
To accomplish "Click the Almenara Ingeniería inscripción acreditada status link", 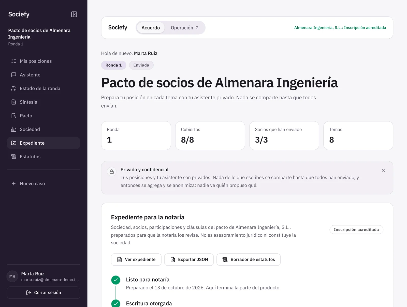I will pos(340,28).
